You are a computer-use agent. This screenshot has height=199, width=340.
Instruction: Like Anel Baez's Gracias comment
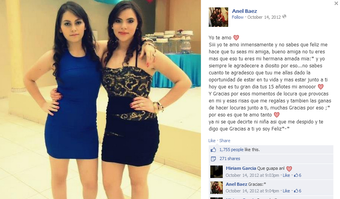286,191
